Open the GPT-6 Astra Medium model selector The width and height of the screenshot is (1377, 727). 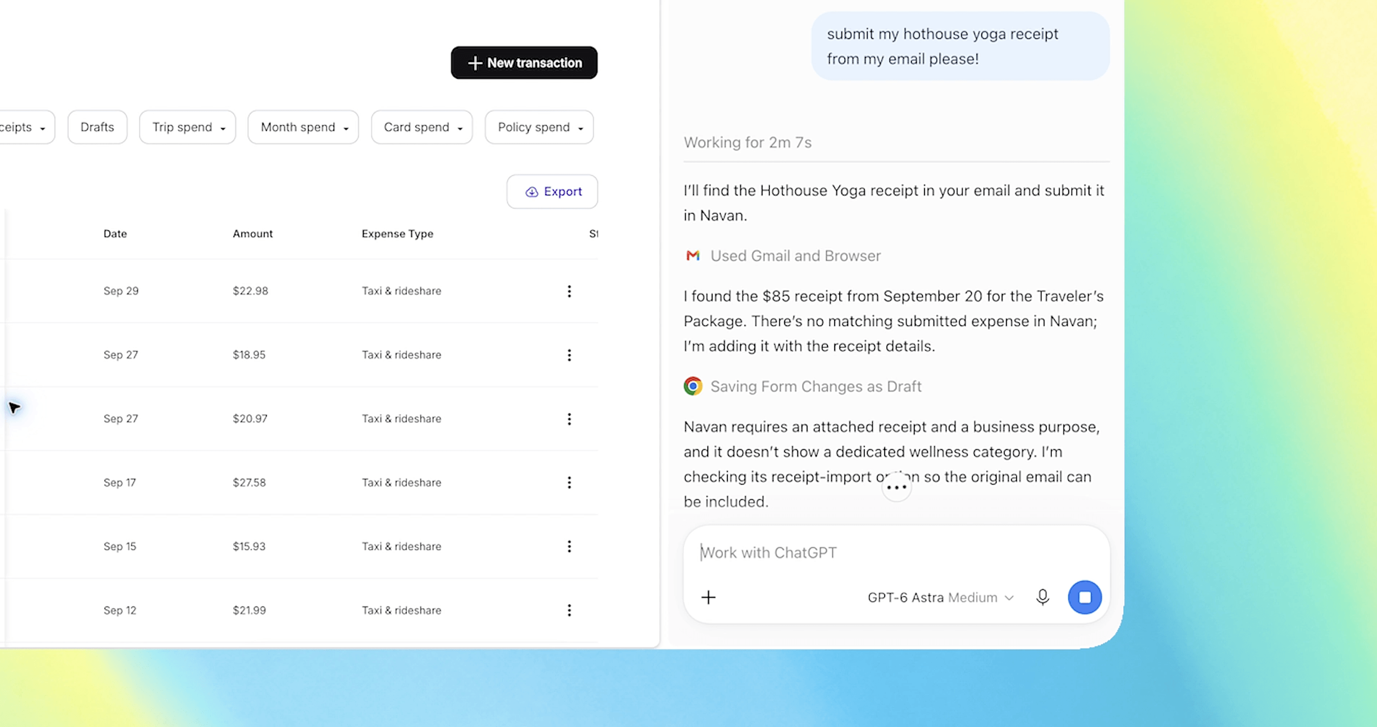pyautogui.click(x=940, y=598)
